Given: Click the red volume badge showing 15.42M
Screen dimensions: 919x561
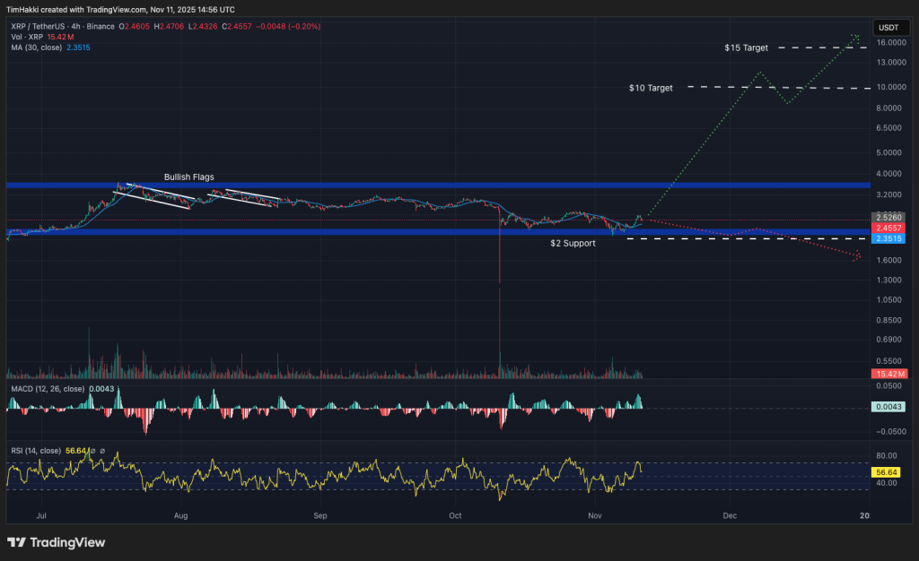Looking at the screenshot, I should tap(888, 373).
